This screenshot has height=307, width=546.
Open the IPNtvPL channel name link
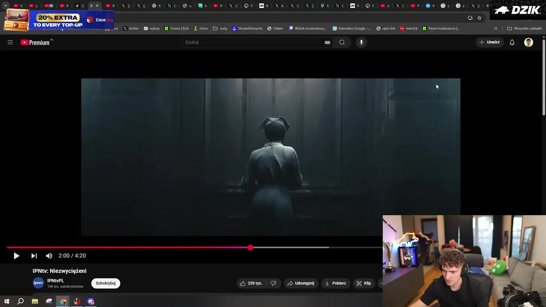(55, 281)
